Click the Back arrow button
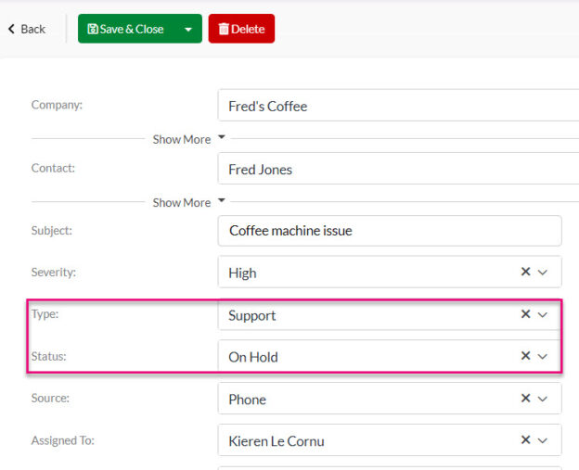The height and width of the screenshot is (470, 579). coord(27,29)
